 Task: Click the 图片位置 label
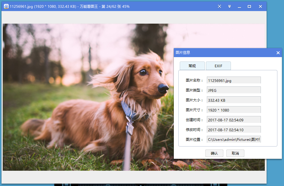[194, 139]
